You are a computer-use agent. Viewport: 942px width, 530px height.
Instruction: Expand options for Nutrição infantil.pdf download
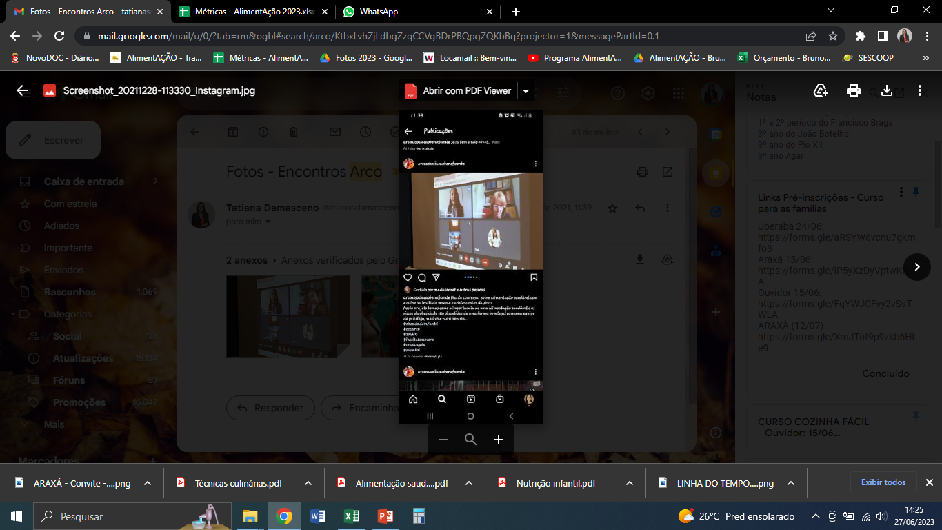[630, 483]
